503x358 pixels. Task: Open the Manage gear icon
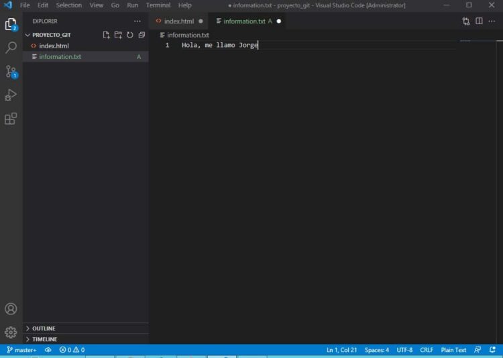coord(11,333)
